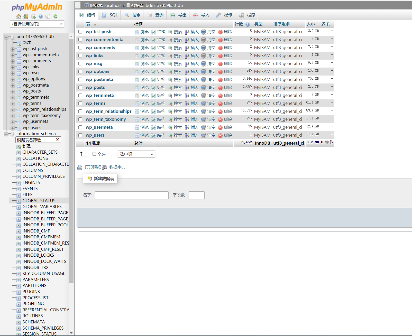
Task: Click the sidebar scrollbar down arrow
Action: [71, 333]
